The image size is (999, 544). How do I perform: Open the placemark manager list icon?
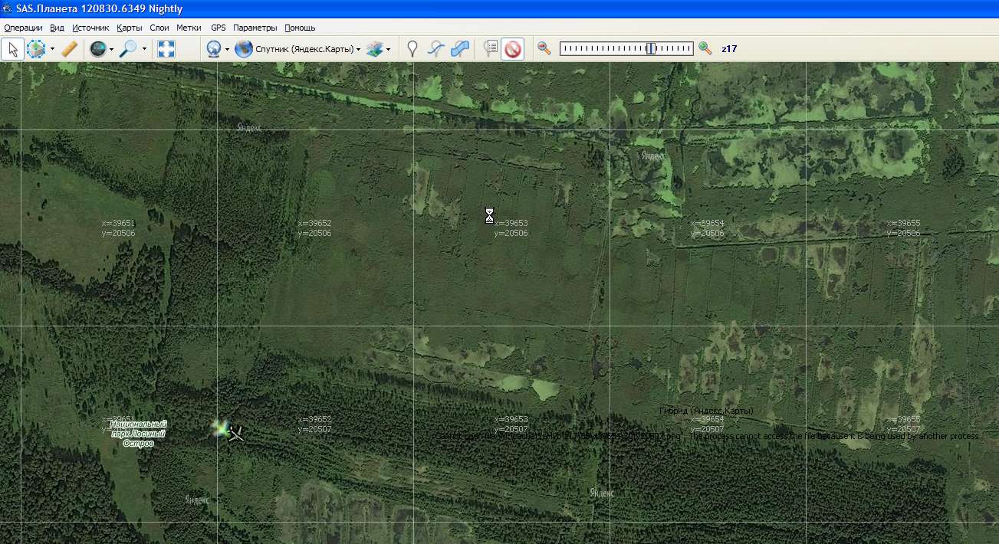(x=491, y=49)
